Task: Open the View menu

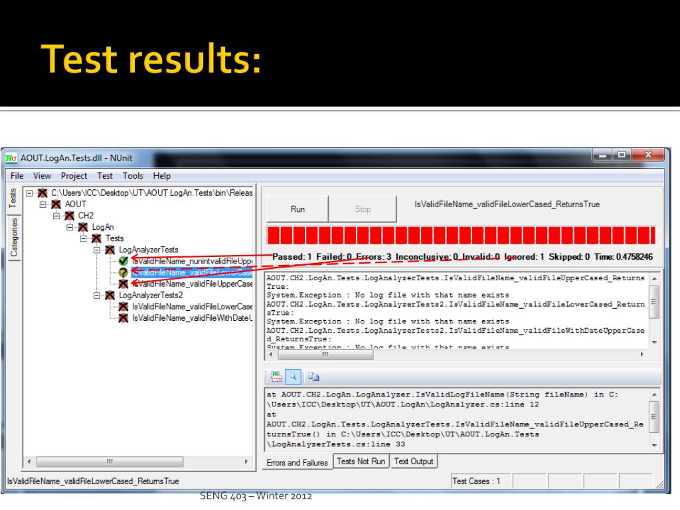Action: click(42, 175)
